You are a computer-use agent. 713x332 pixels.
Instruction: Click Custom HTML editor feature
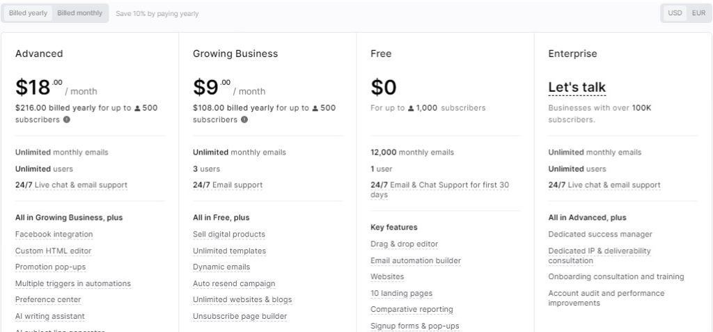(x=53, y=251)
